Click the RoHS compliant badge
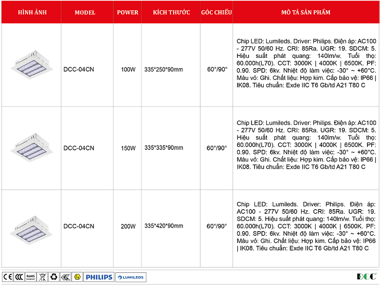 (x=31, y=277)
